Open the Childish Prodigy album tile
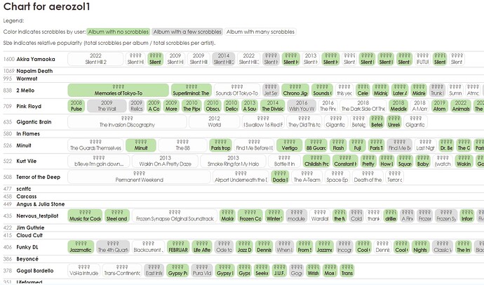 [x=316, y=161]
